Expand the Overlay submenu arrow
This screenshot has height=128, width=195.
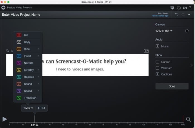pyautogui.click(x=38, y=70)
